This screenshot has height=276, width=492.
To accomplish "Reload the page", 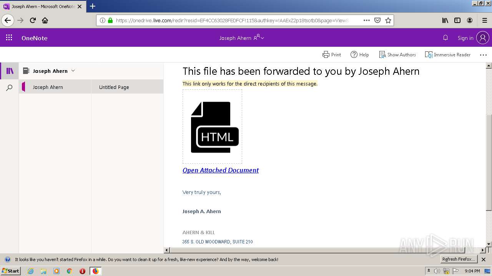I will (x=33, y=20).
